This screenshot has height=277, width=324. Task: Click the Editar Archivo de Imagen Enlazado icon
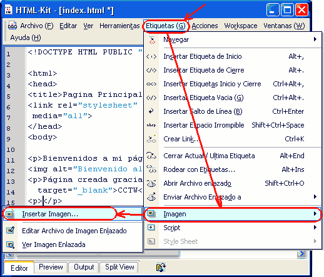(10, 230)
